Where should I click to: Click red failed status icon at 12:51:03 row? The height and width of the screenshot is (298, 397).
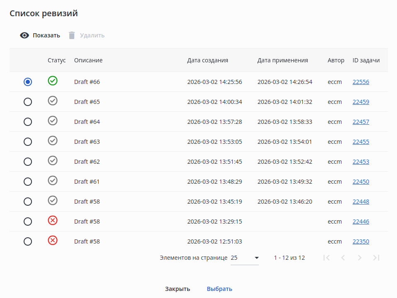coord(53,240)
